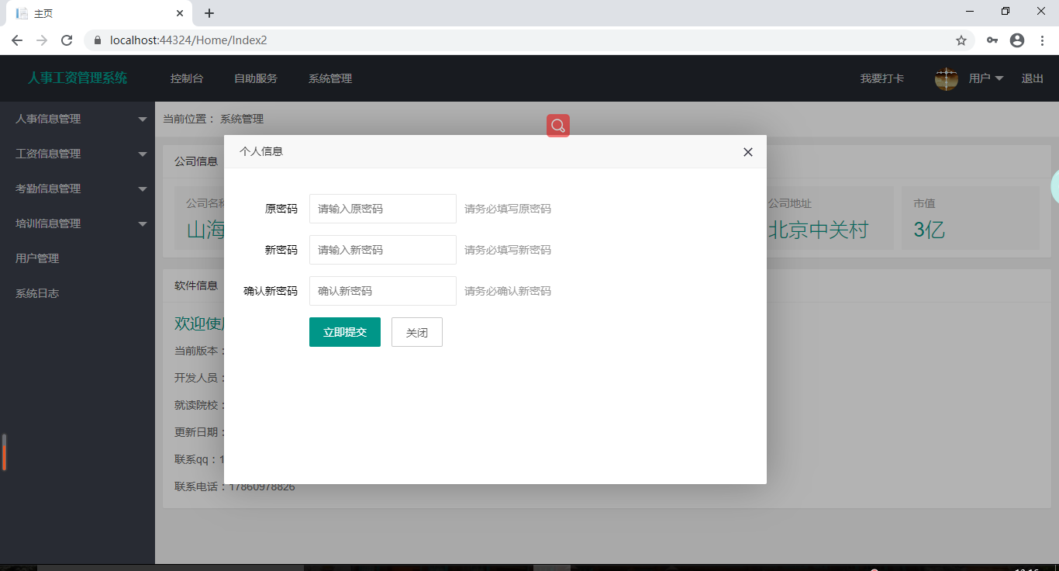Click the site lock icon in address bar
The width and height of the screenshot is (1059, 571).
pos(98,40)
